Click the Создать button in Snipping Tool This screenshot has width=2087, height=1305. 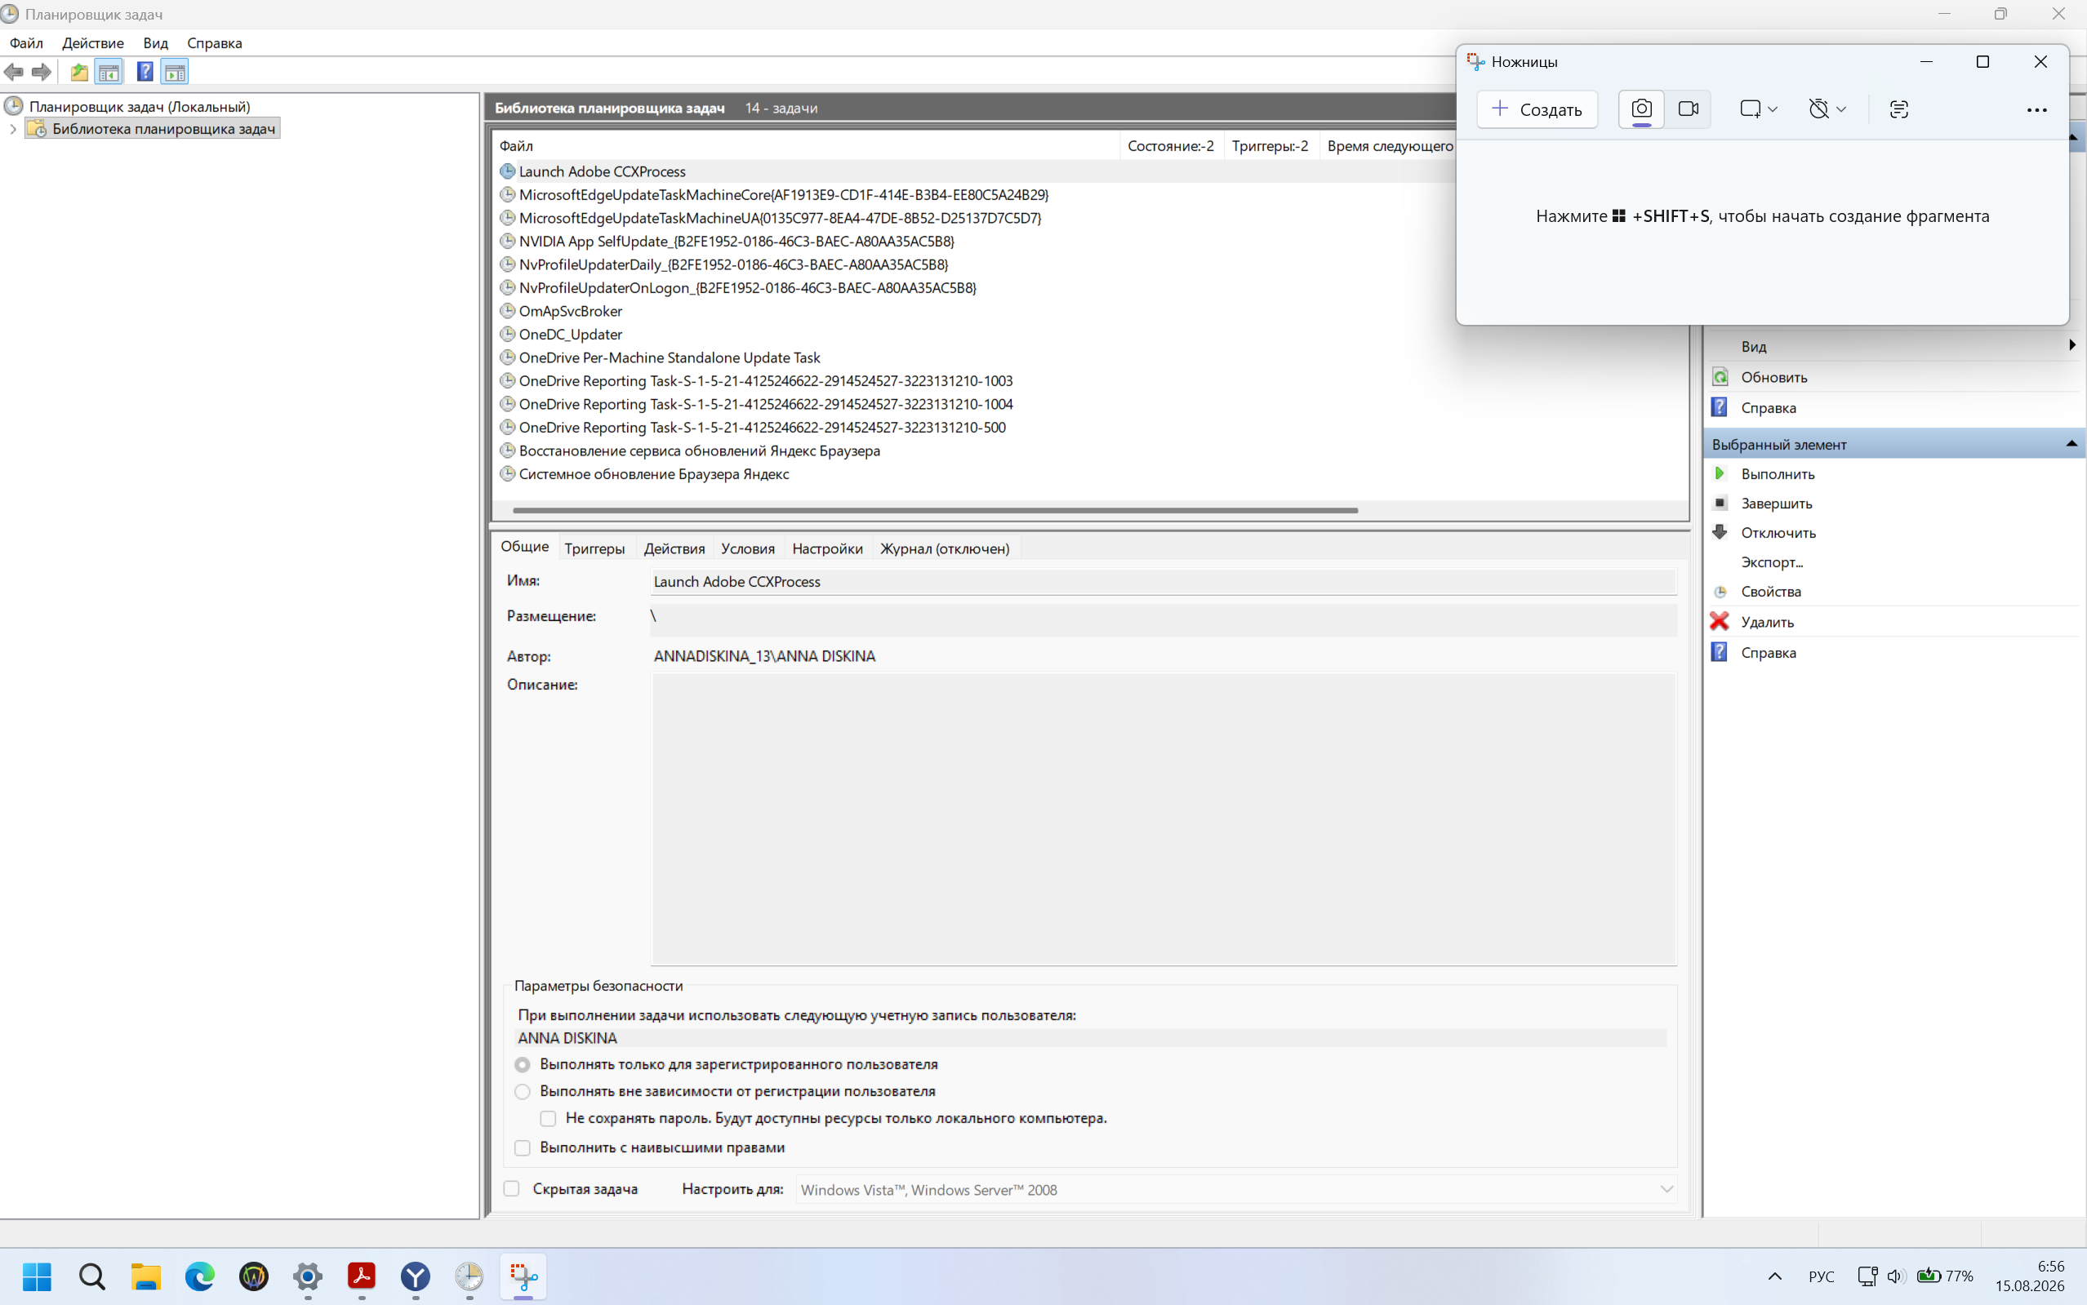pyautogui.click(x=1536, y=109)
